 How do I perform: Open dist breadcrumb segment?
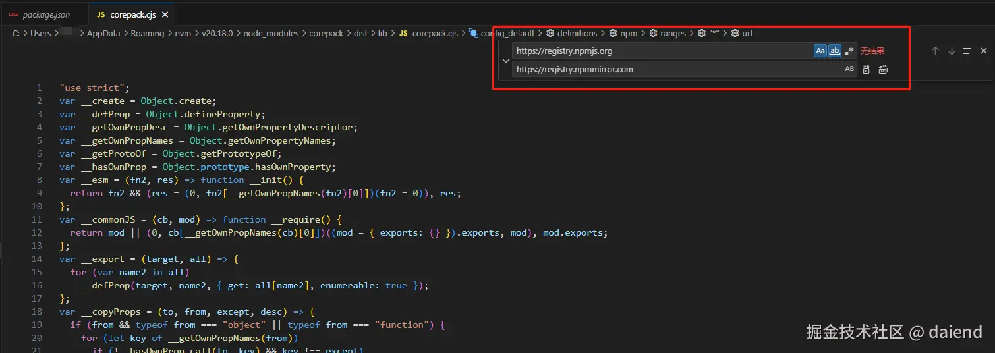(360, 33)
